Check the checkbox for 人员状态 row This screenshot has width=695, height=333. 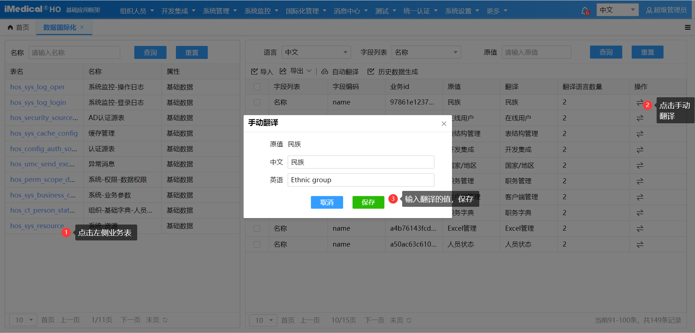coord(257,244)
